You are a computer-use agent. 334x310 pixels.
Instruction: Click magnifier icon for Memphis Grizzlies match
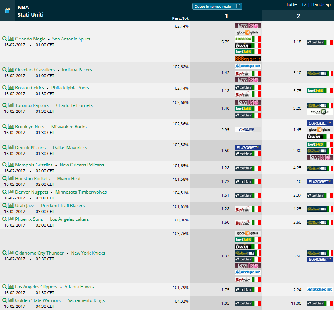pos(4,165)
